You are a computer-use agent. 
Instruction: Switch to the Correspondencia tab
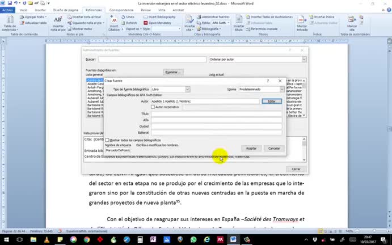pyautogui.click(x=121, y=10)
